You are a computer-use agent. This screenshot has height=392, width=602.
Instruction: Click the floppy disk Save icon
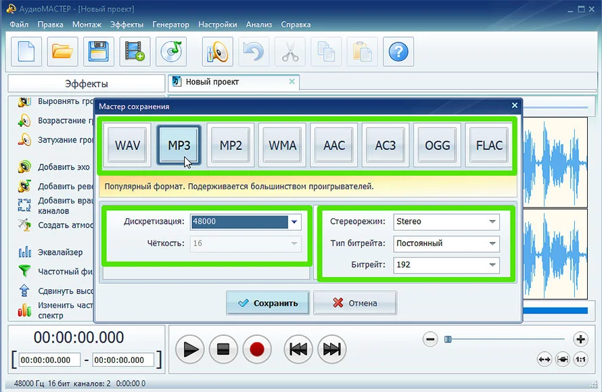click(x=99, y=51)
